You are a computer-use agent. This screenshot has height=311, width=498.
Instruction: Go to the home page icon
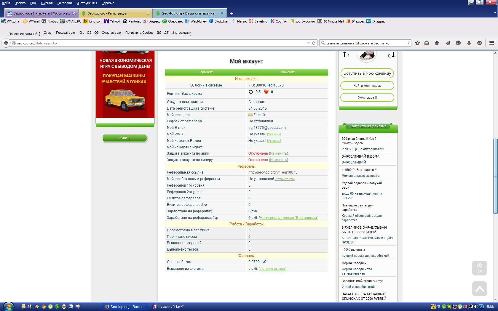click(x=437, y=43)
